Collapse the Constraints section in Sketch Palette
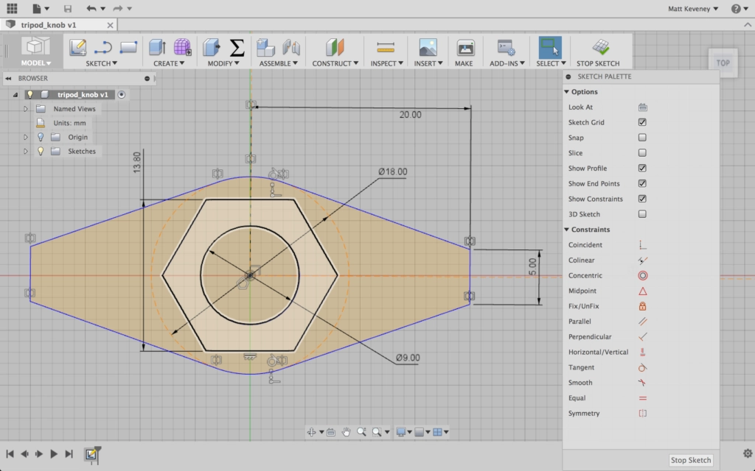 (567, 230)
